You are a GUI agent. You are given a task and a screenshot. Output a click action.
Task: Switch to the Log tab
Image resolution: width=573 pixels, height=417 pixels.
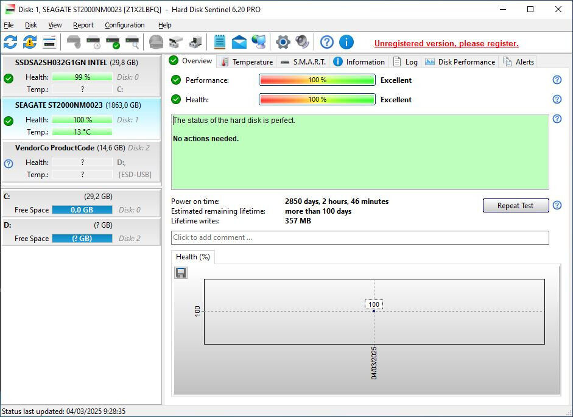(x=405, y=61)
